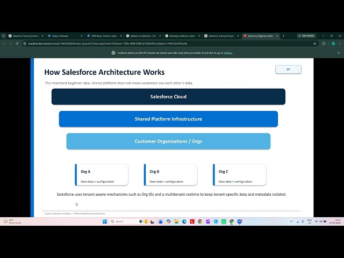Image resolution: width=344 pixels, height=258 pixels.
Task: Switch to Today | Trailhead tab
Action: pos(63,36)
